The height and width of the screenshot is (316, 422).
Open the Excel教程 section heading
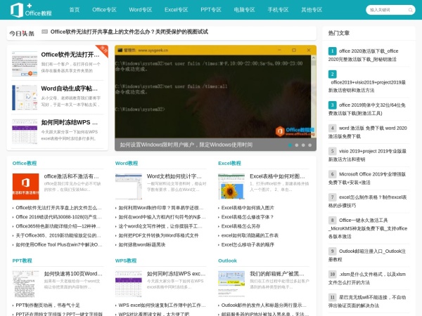[x=229, y=163]
